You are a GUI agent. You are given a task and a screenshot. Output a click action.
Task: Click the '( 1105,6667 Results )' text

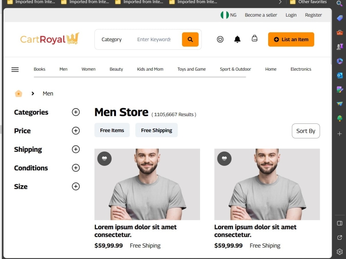[x=174, y=114]
